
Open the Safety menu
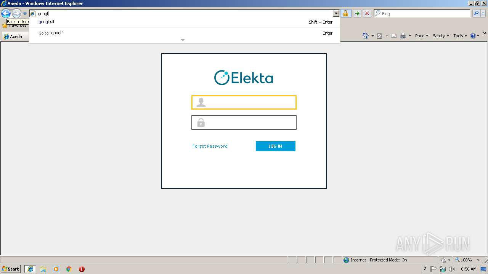441,36
